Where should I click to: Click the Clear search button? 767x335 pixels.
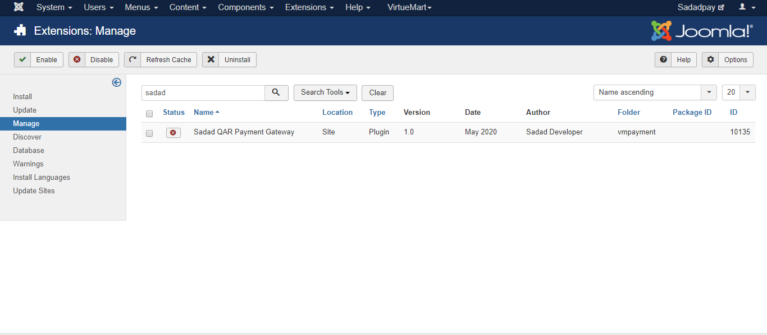pyautogui.click(x=377, y=93)
